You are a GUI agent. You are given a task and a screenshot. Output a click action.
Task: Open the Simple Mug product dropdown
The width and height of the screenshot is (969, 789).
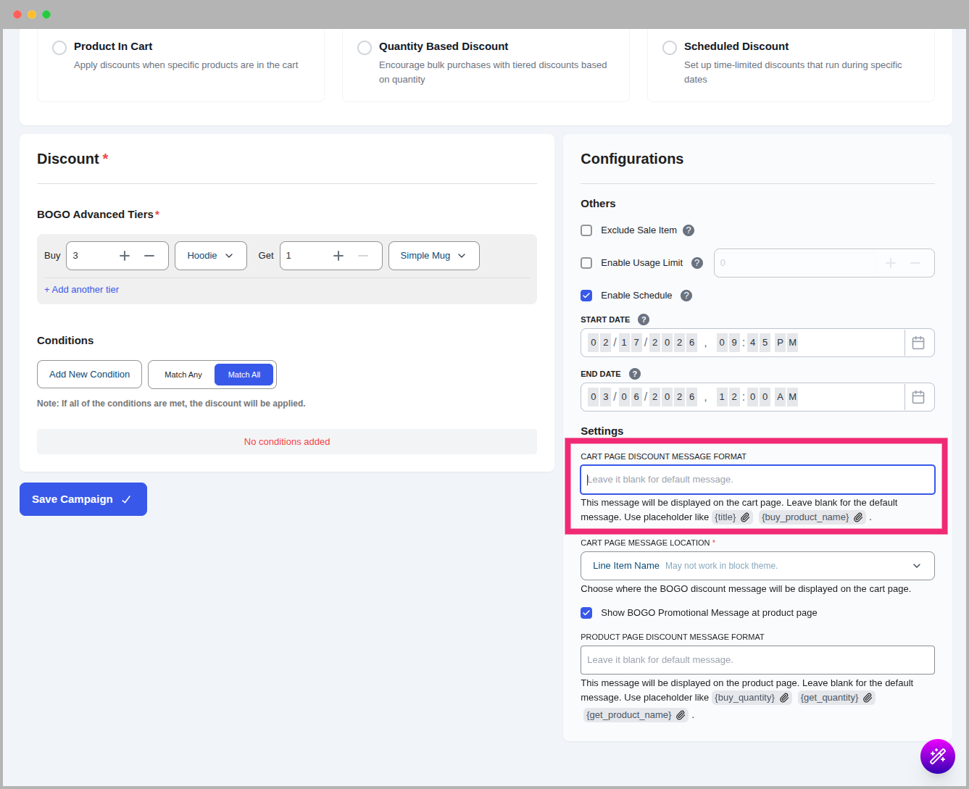point(433,256)
